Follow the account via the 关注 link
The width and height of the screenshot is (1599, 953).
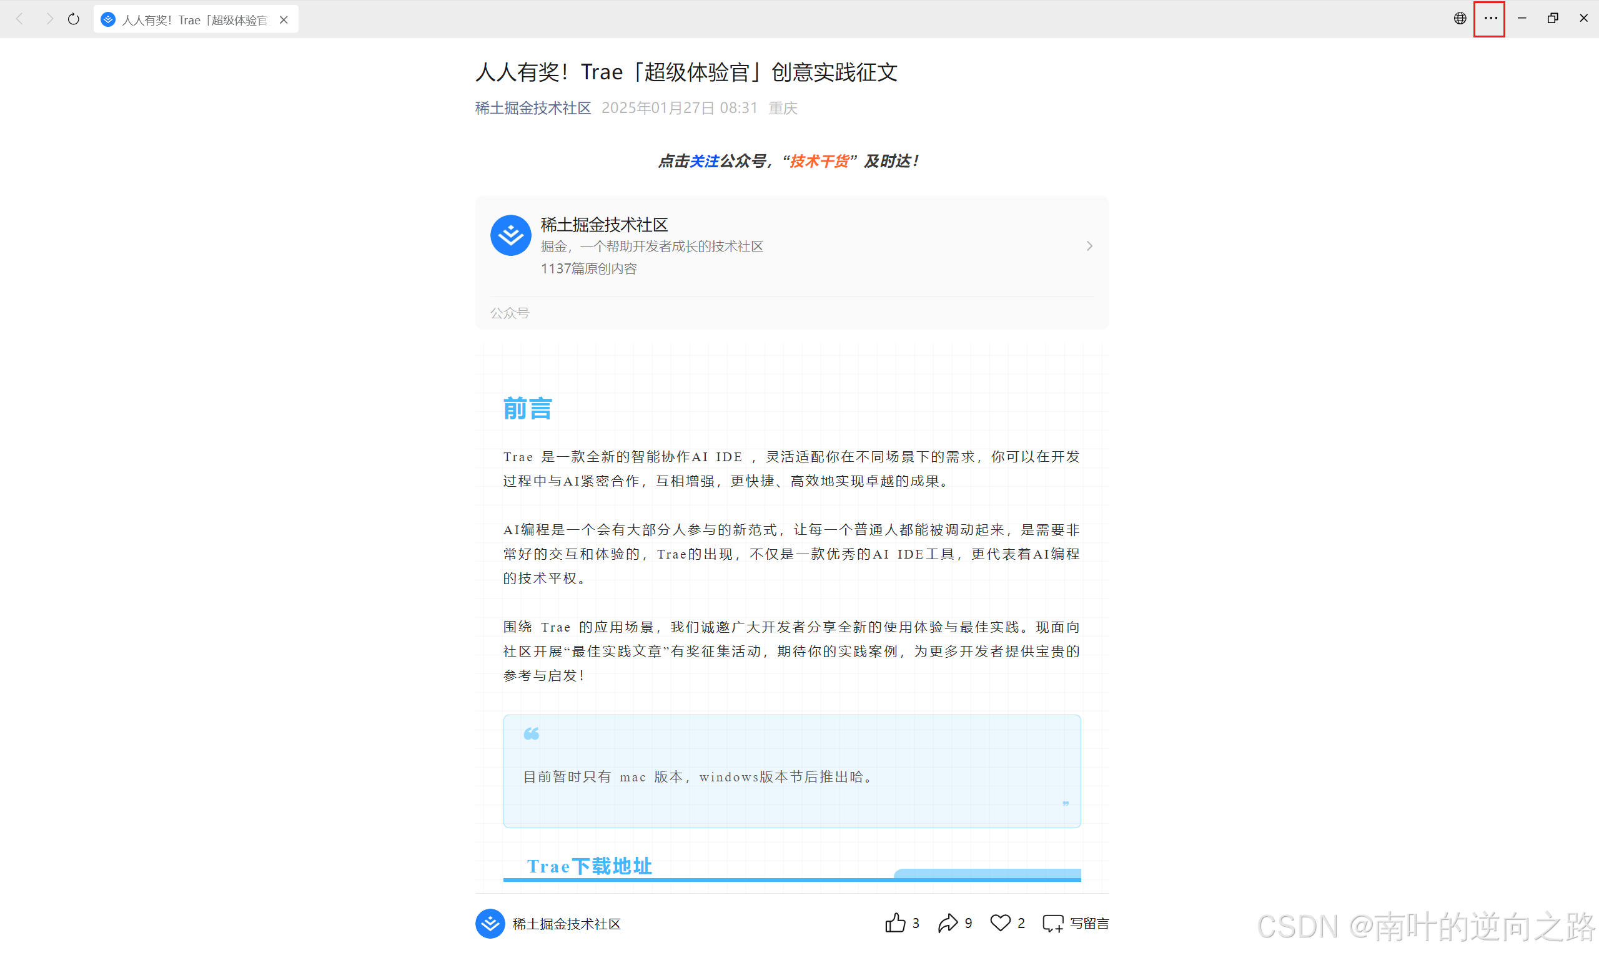pyautogui.click(x=706, y=161)
